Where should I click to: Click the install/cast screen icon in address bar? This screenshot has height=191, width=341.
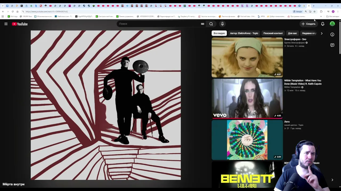310,11
